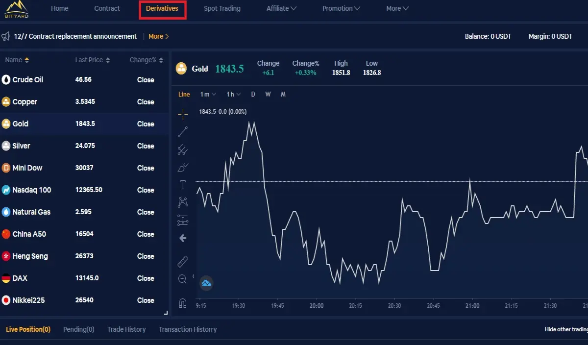Toggle Hide other trading option
This screenshot has height=345, width=588.
pos(566,329)
